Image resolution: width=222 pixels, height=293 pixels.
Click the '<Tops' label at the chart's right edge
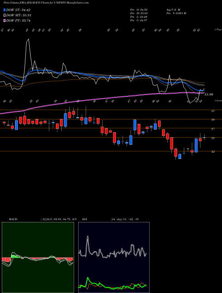218,30
